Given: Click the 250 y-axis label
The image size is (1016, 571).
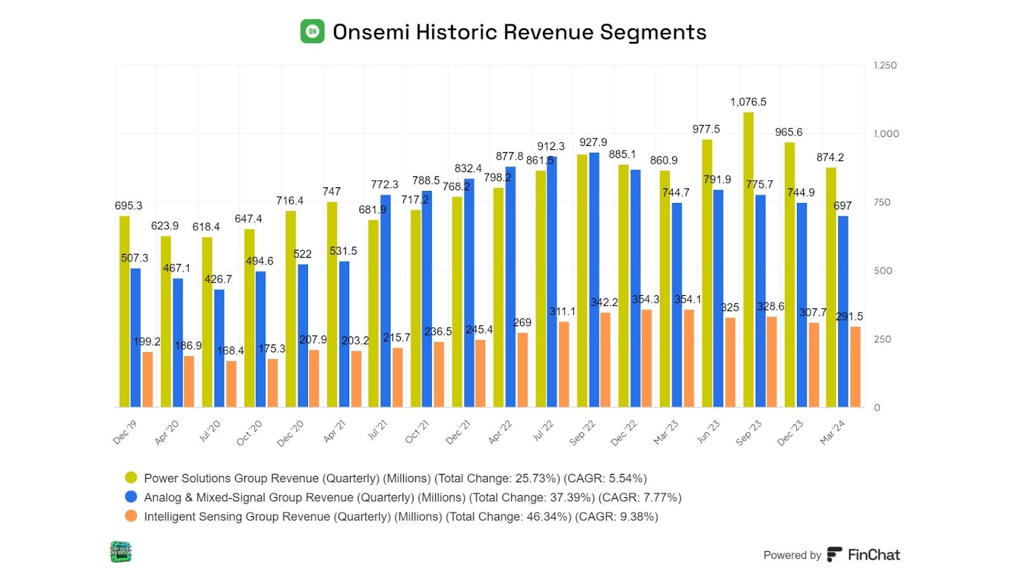Looking at the screenshot, I should (882, 339).
